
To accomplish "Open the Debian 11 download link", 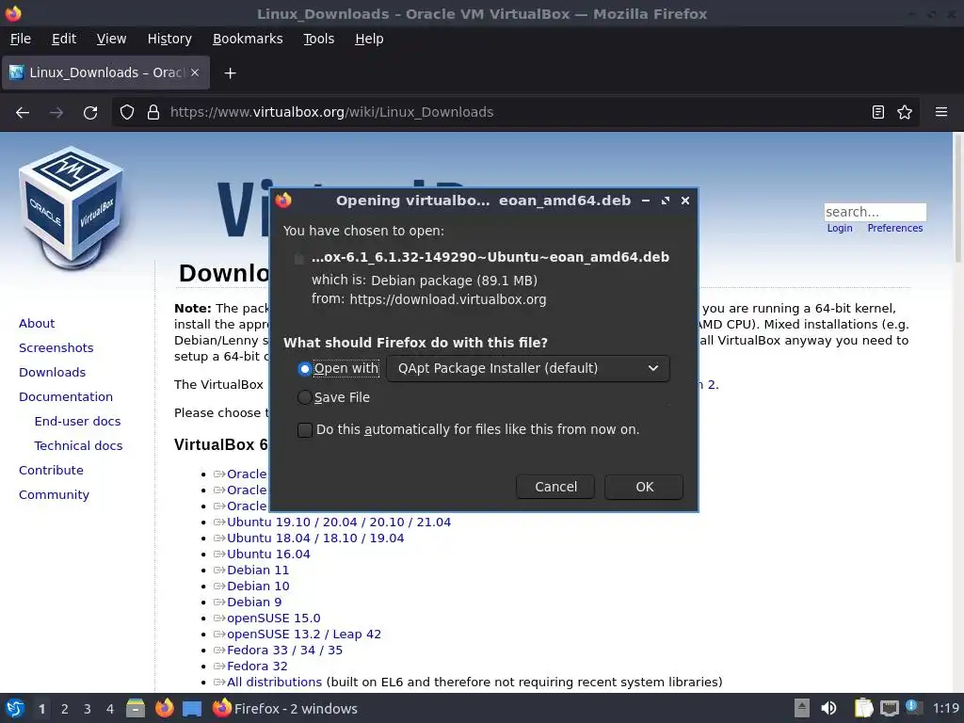I will [258, 570].
